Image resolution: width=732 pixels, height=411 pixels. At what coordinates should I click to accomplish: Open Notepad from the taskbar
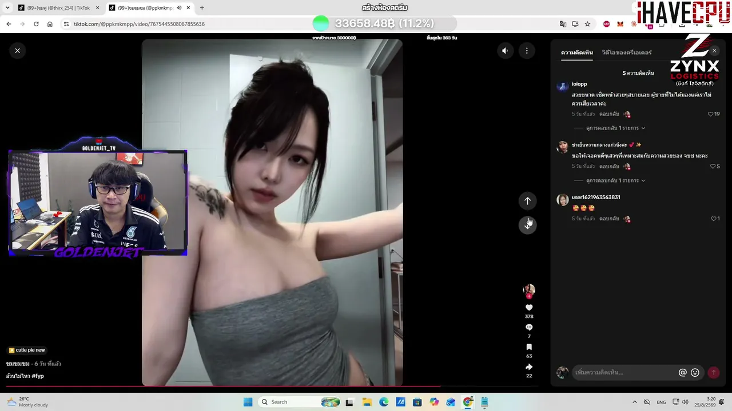484,402
